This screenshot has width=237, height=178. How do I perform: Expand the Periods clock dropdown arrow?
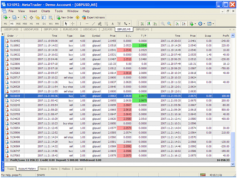[x=204, y=24]
